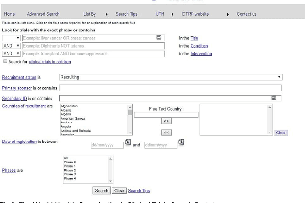The image size is (305, 203).
Task: Click the >> add country button
Action: (x=166, y=122)
